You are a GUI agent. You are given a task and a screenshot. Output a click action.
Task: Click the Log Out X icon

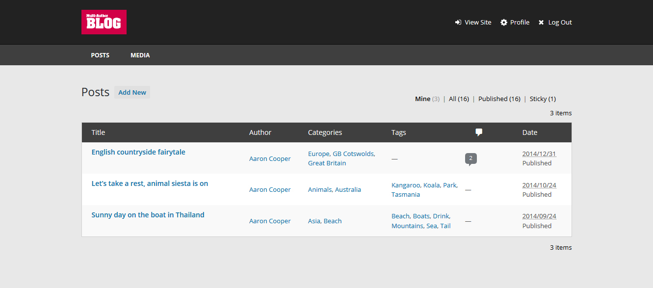click(x=541, y=23)
